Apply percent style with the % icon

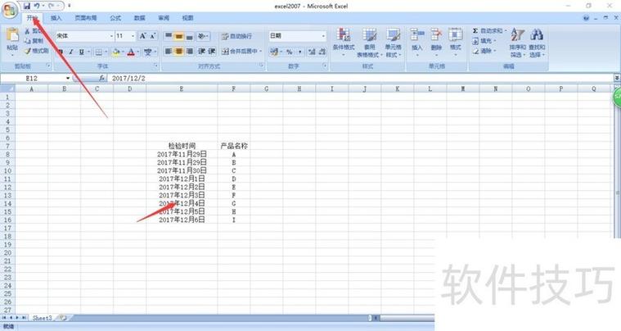[290, 52]
